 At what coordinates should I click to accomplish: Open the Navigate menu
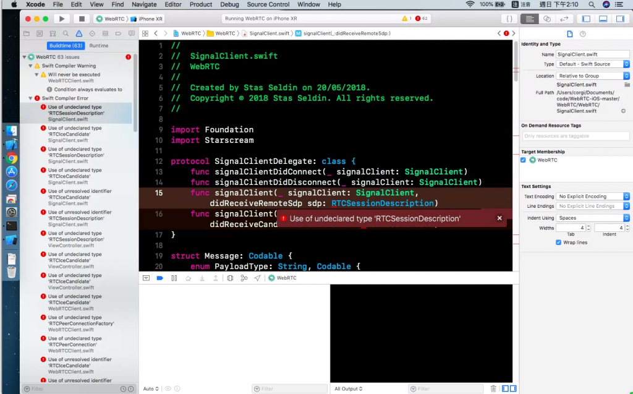click(144, 4)
